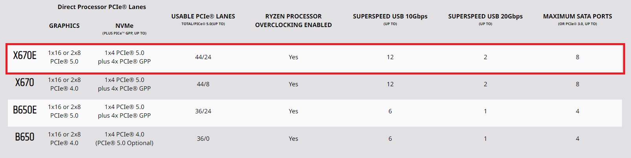Click the MAXIMUM SATA PORTS header
The image size is (631, 158).
[x=578, y=16]
